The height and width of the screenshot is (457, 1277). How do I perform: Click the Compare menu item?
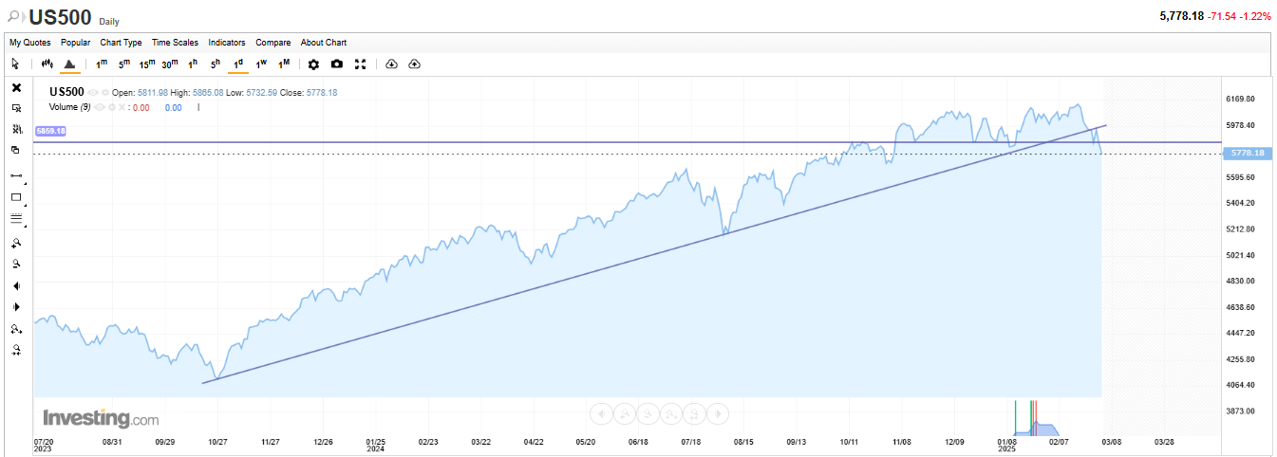point(273,43)
